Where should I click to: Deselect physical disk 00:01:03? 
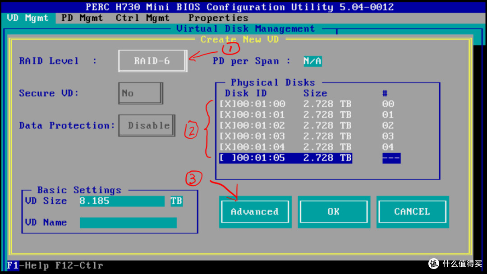pos(228,136)
